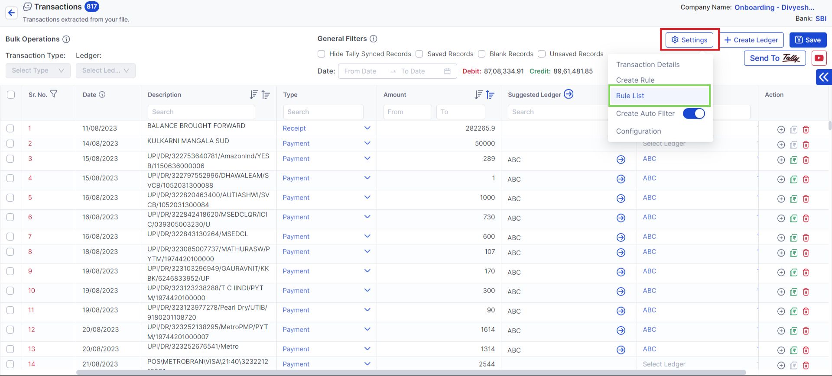Click green voucher icon in row 5
Screen dimensions: 832x376
pyautogui.click(x=793, y=199)
